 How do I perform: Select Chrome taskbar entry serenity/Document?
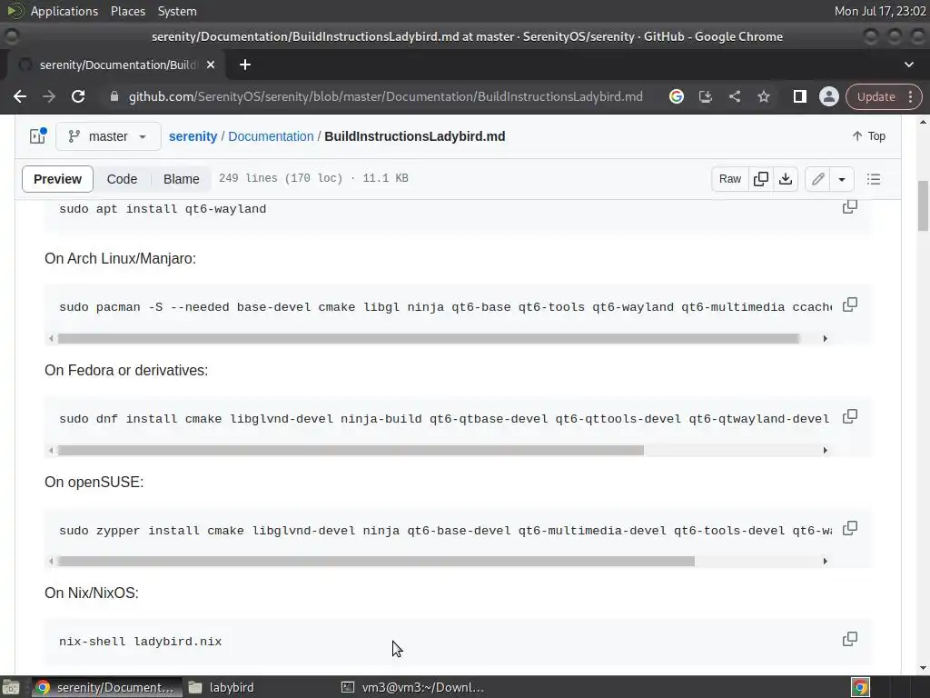(105, 687)
